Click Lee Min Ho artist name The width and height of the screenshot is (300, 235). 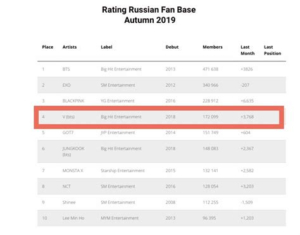coord(73,218)
